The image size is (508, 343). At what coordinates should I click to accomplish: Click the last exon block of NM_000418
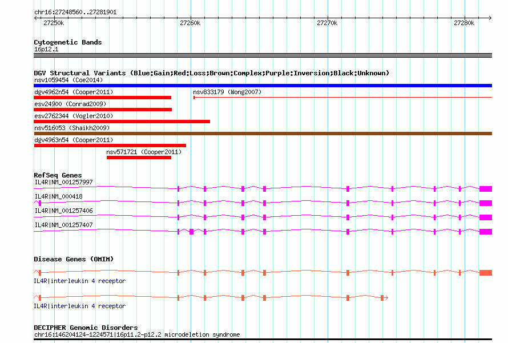point(486,203)
